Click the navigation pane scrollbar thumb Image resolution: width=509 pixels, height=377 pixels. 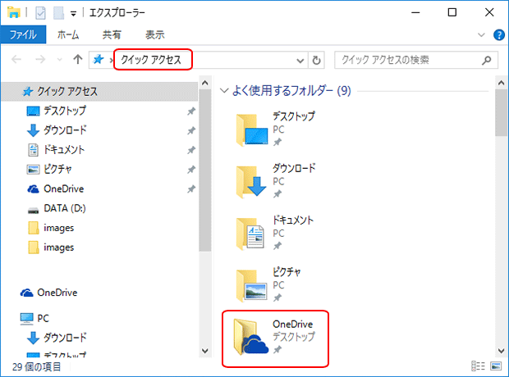point(205,170)
